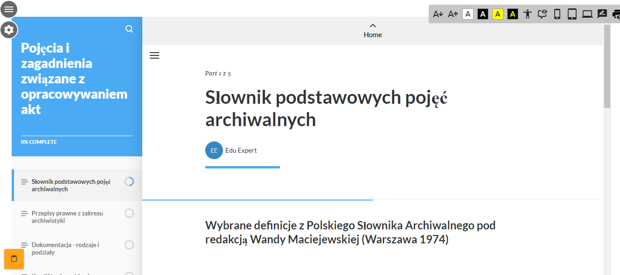
Task: Increase the font size
Action: pyautogui.click(x=453, y=14)
